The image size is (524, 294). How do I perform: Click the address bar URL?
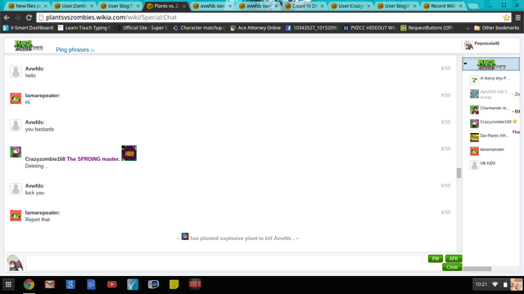coord(111,17)
